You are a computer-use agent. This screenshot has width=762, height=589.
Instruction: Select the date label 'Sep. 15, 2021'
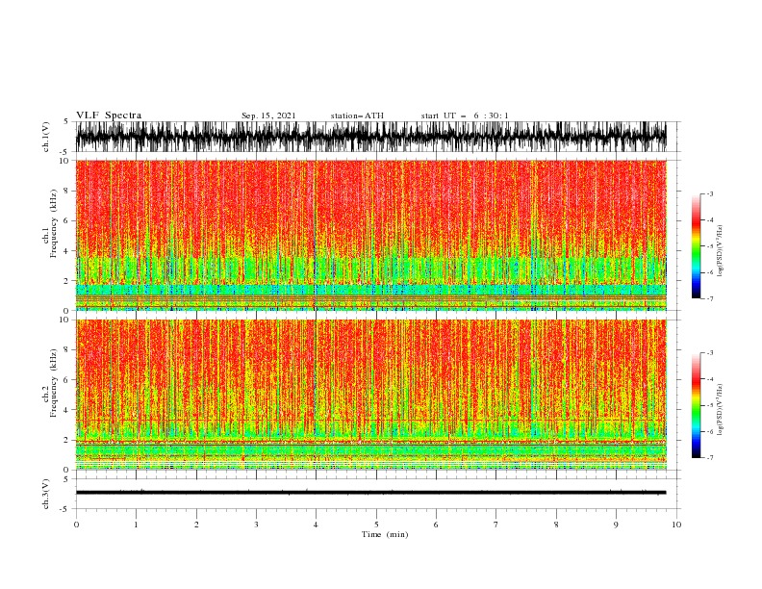point(268,115)
